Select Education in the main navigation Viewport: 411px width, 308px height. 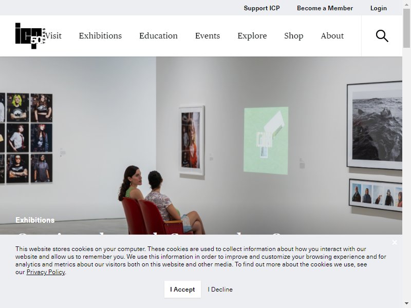click(158, 35)
